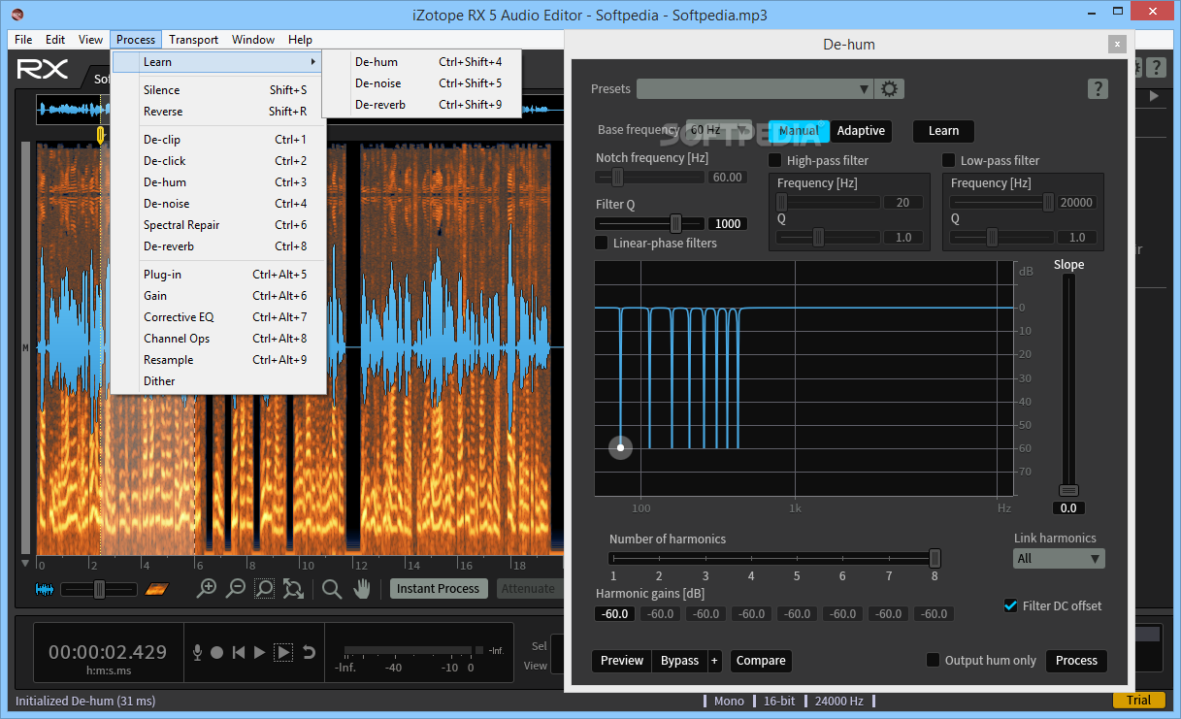Click the waveform overview strip
Viewport: 1181px width, 719px height.
coord(299,110)
